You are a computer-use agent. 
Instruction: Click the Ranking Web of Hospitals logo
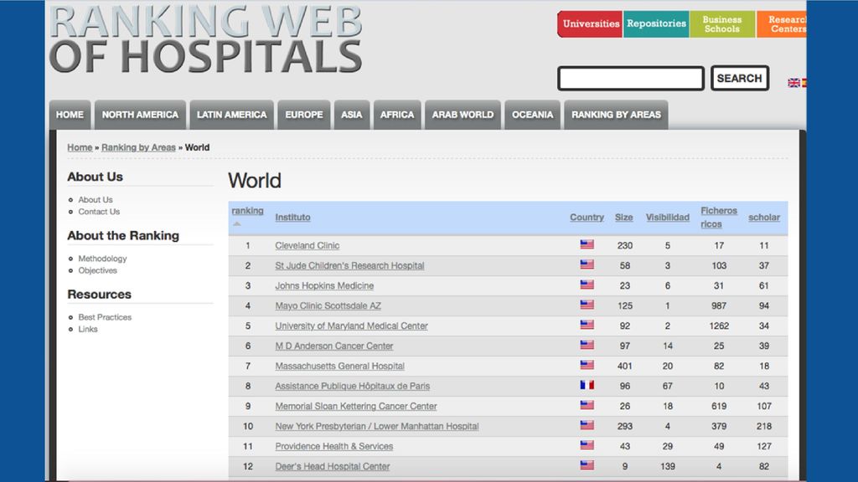[206, 39]
